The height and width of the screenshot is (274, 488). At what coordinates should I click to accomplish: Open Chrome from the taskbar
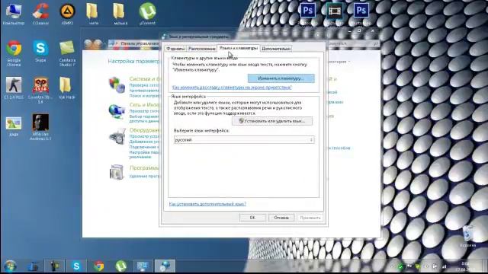99,266
